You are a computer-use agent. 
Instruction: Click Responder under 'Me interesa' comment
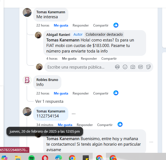click(81, 25)
